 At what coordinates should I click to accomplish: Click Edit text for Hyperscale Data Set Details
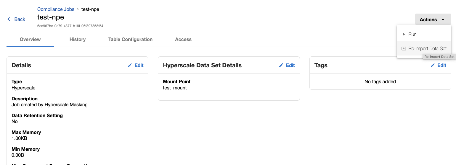[290, 65]
